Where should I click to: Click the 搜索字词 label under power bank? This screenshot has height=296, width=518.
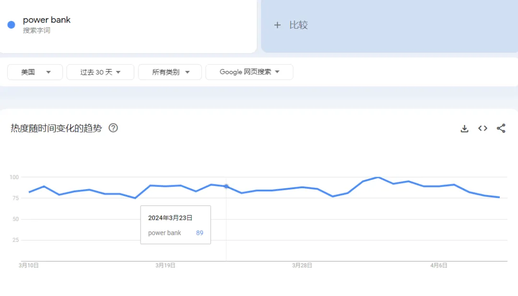pyautogui.click(x=36, y=31)
